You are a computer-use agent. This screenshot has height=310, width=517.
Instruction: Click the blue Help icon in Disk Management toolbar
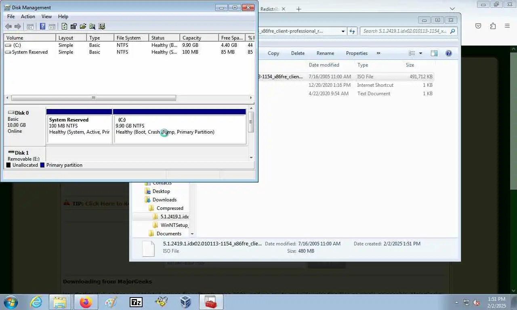[42, 27]
